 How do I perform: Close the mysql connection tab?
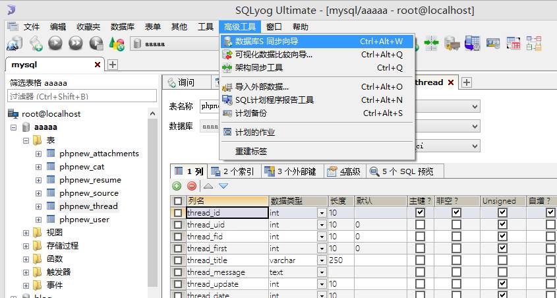tap(98, 65)
